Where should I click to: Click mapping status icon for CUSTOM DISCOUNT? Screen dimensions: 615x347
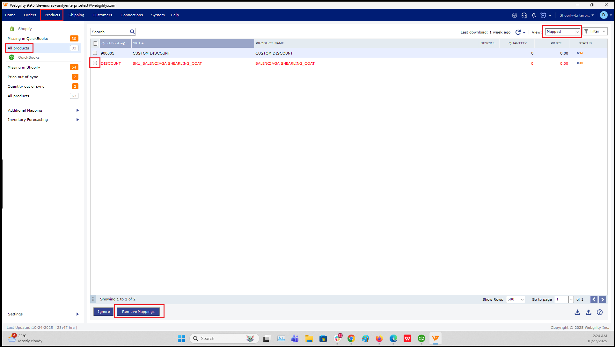click(580, 53)
